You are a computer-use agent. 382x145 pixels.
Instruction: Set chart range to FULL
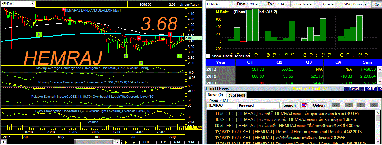point(147,142)
